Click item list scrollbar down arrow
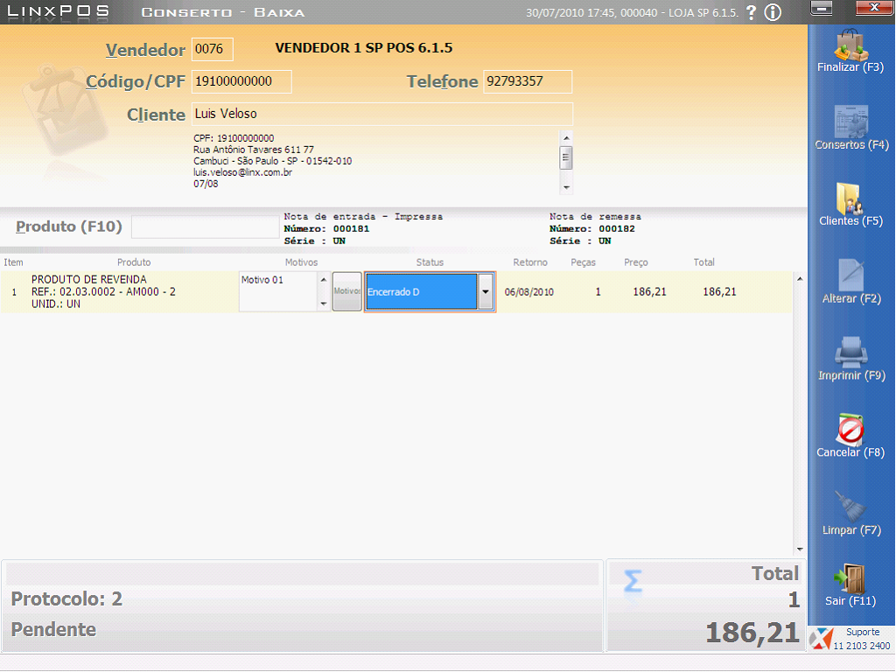This screenshot has width=896, height=672. 800,549
